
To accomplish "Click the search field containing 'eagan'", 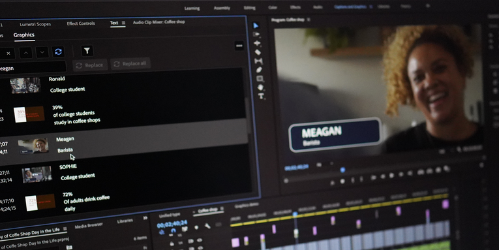I will click(32, 68).
